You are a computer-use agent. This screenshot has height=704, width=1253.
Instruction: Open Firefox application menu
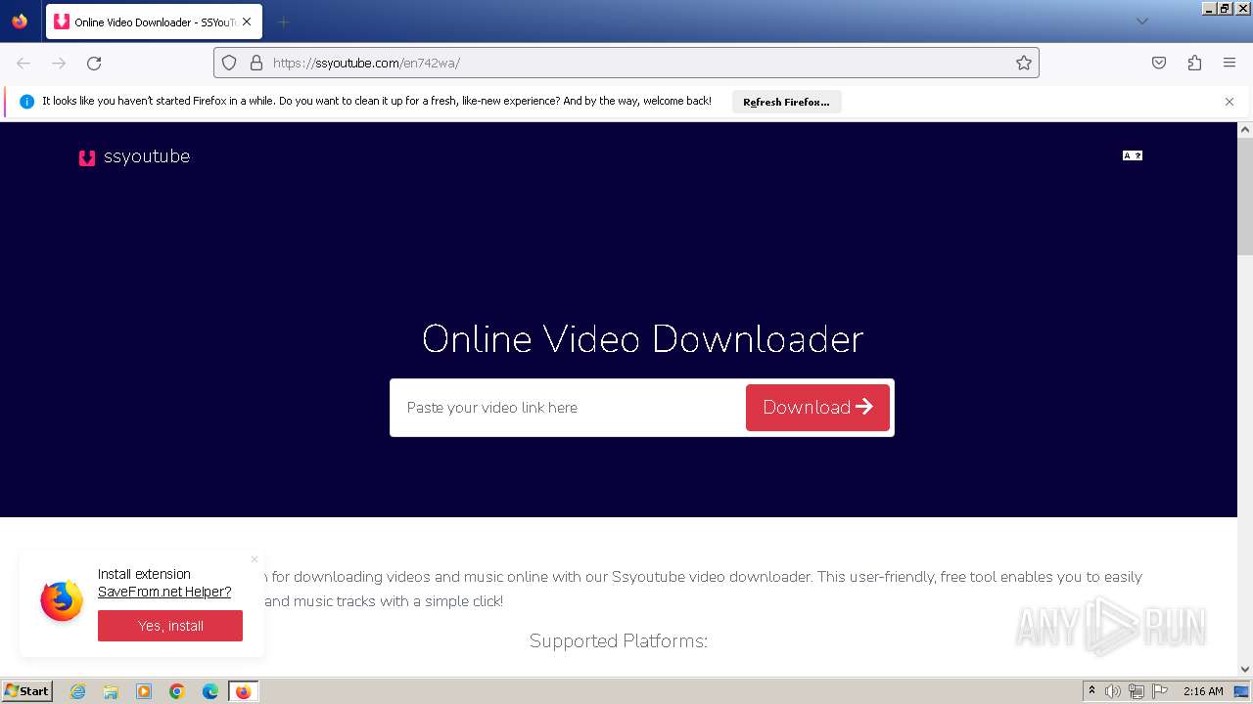point(1230,63)
